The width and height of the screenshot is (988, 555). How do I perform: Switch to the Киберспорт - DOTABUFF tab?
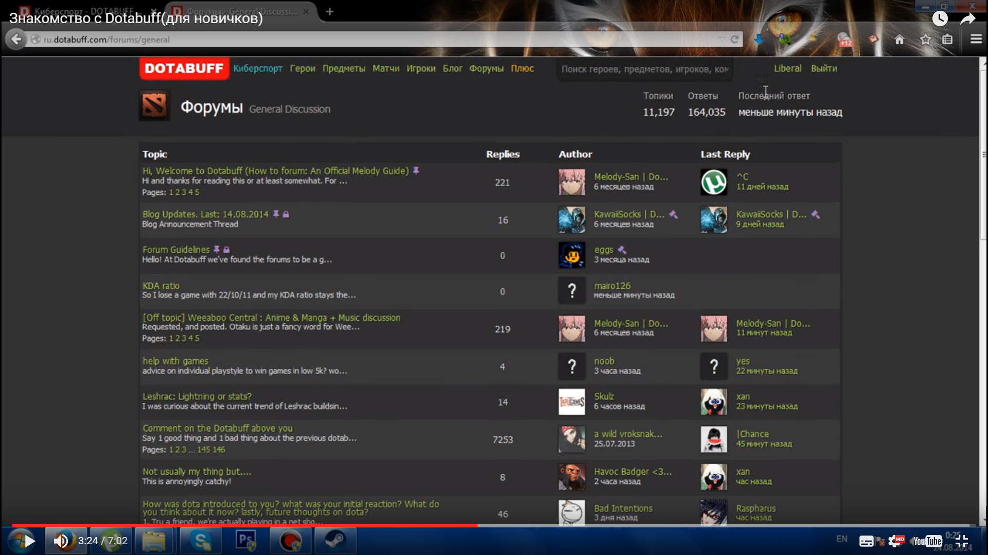click(x=85, y=11)
